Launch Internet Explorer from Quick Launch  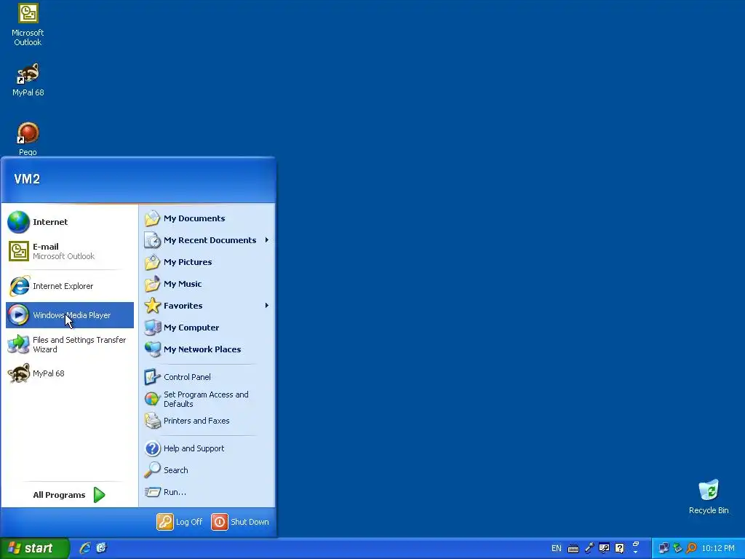pos(85,548)
